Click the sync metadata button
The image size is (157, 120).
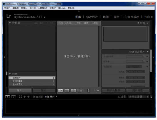[114, 90]
